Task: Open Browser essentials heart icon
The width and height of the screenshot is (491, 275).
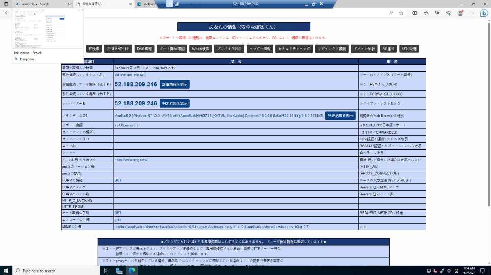Action: click(x=448, y=13)
